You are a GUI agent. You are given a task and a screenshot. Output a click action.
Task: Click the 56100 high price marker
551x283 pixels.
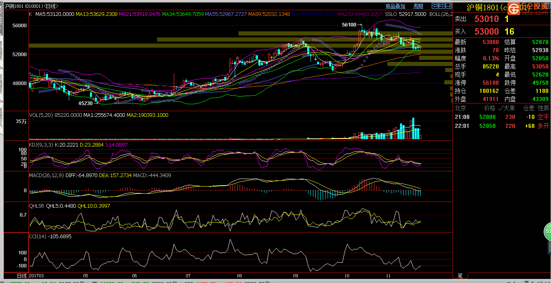(349, 25)
